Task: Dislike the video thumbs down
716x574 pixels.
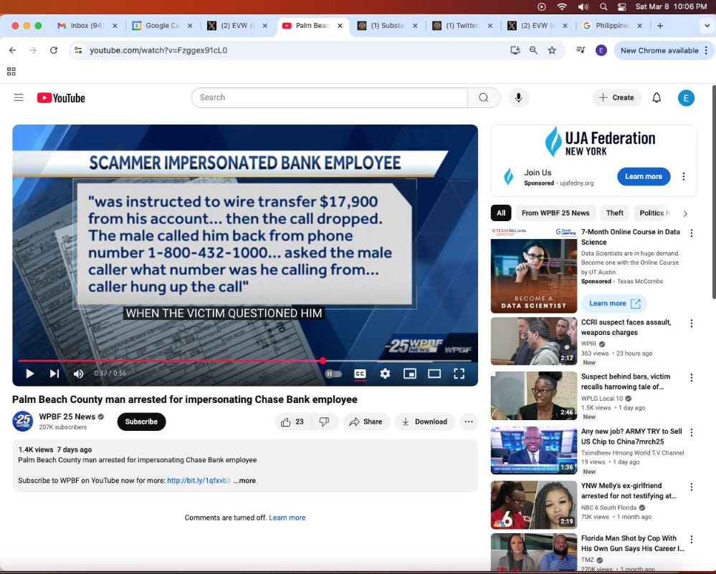Action: coord(324,422)
